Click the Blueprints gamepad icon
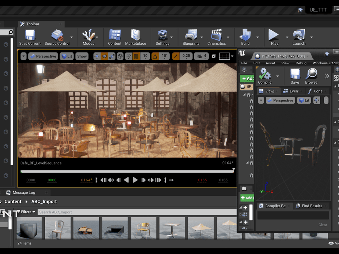This screenshot has width=339, height=254. pos(191,35)
